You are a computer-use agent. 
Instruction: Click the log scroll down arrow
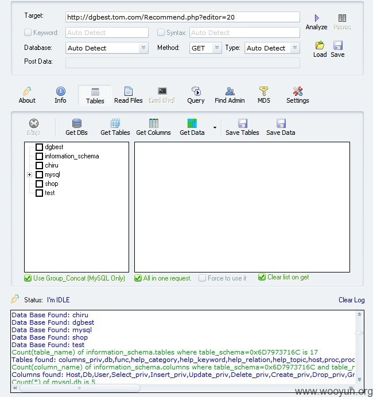359,380
